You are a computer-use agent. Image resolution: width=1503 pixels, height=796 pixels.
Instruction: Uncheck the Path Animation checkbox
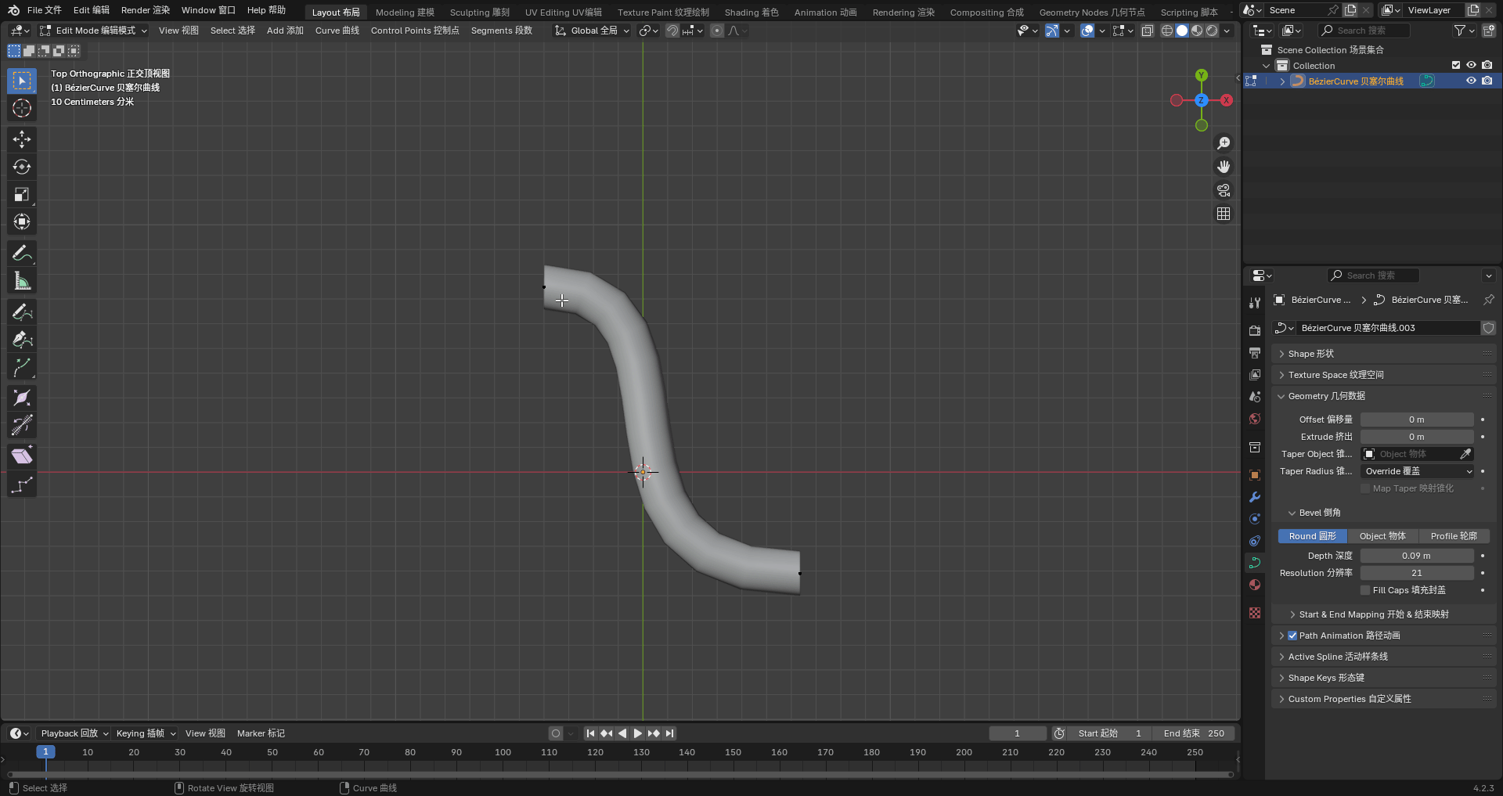1292,636
